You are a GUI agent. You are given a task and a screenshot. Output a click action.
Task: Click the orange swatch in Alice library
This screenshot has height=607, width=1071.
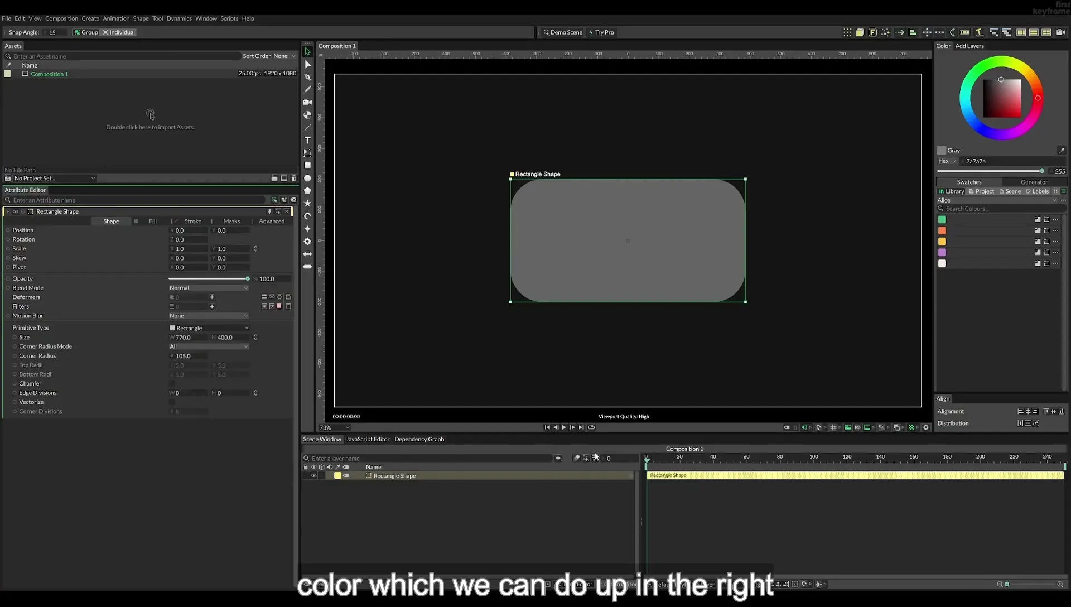942,230
